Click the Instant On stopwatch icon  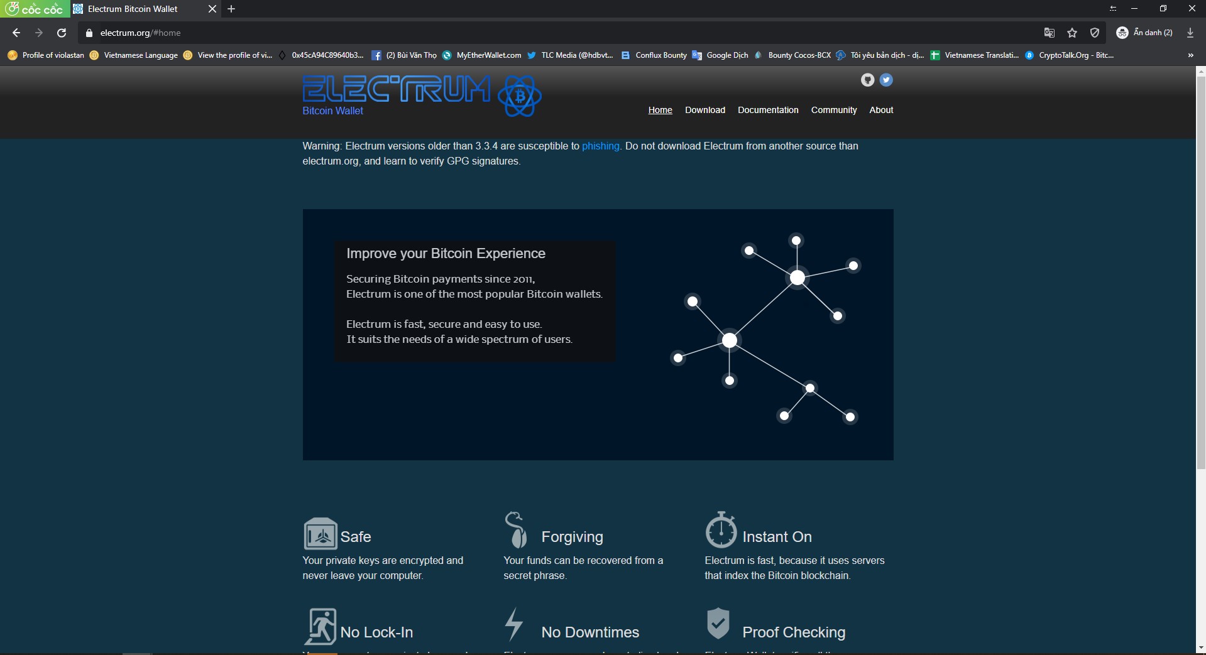coord(721,530)
